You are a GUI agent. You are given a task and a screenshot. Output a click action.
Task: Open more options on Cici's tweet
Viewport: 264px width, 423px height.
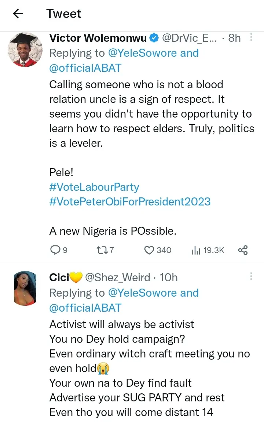pyautogui.click(x=251, y=277)
